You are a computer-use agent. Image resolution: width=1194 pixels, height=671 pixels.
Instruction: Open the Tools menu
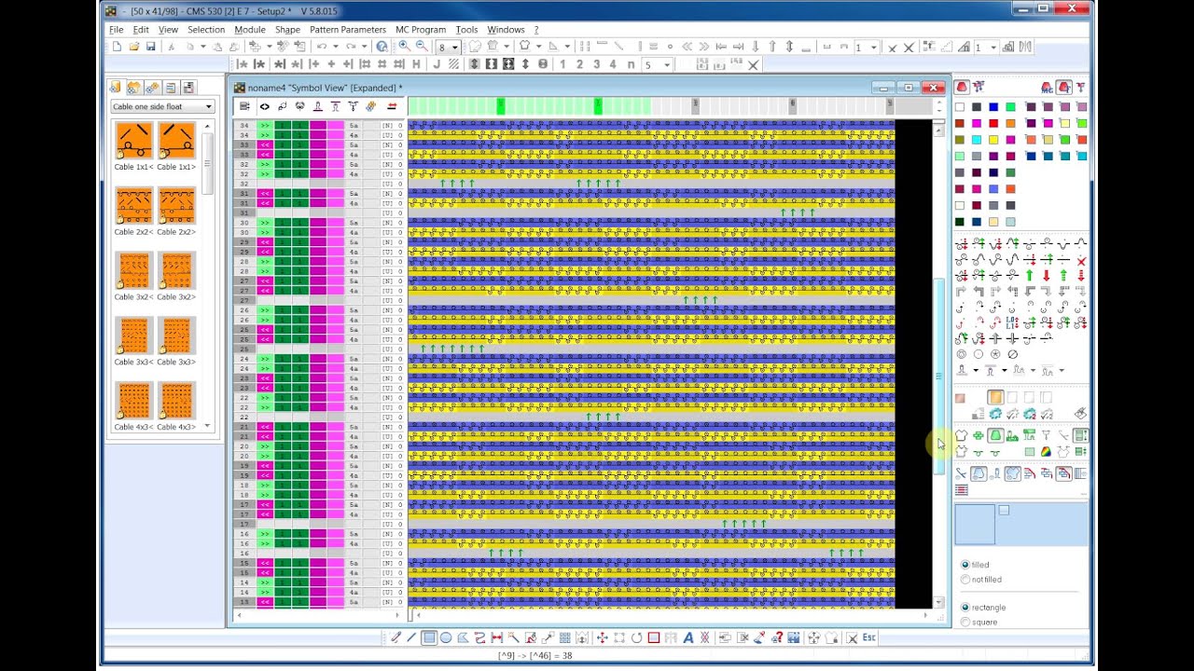click(466, 30)
